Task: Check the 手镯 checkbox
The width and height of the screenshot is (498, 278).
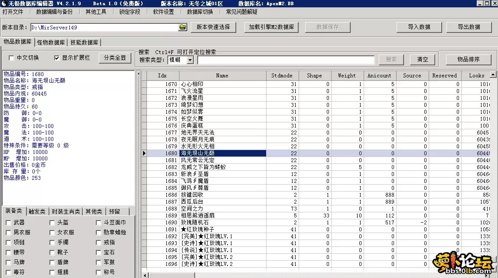Action: click(52, 243)
